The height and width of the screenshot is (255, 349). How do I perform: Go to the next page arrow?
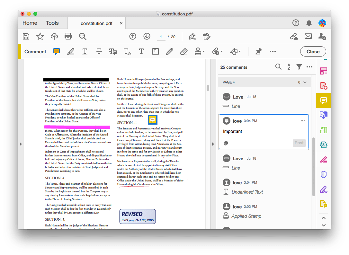(x=147, y=36)
